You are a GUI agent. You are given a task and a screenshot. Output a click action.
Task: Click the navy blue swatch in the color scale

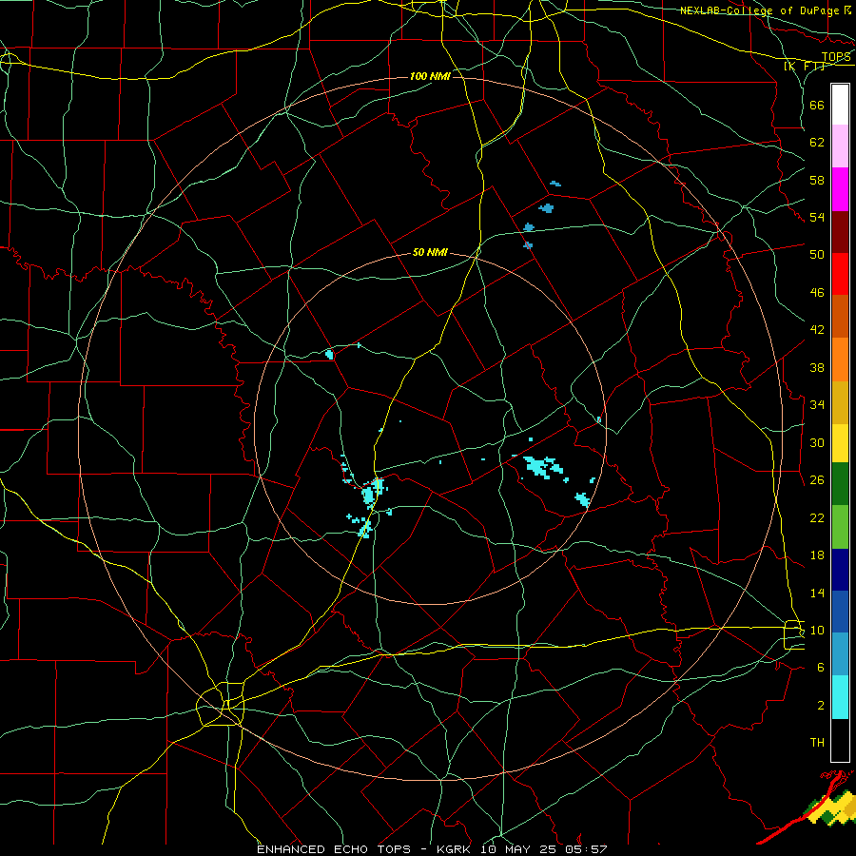tap(840, 570)
